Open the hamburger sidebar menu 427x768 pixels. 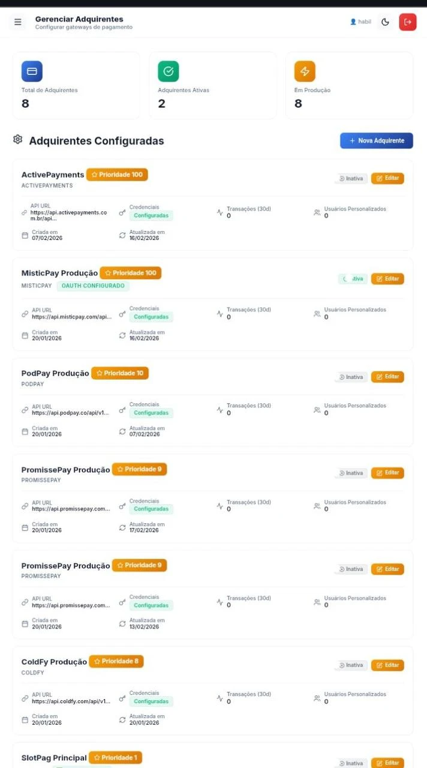click(18, 22)
